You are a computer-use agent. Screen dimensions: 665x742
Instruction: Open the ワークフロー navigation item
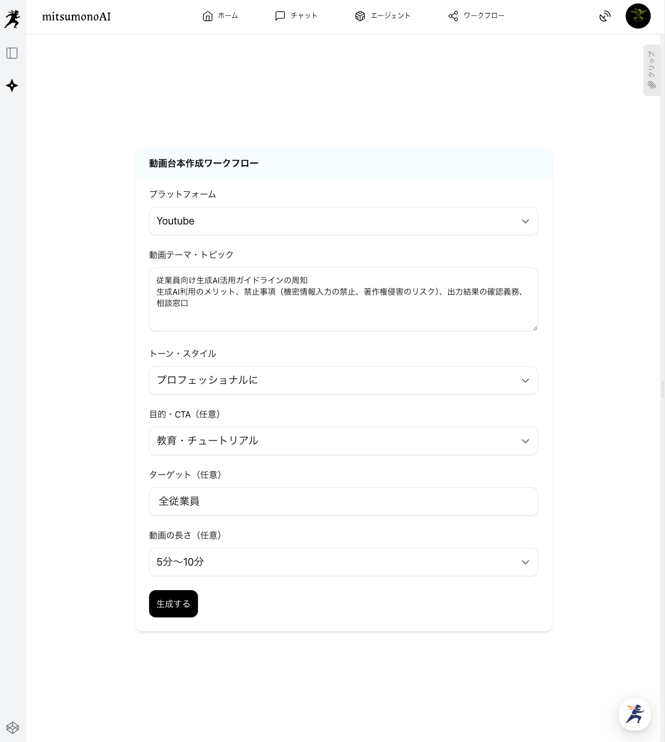click(x=477, y=16)
